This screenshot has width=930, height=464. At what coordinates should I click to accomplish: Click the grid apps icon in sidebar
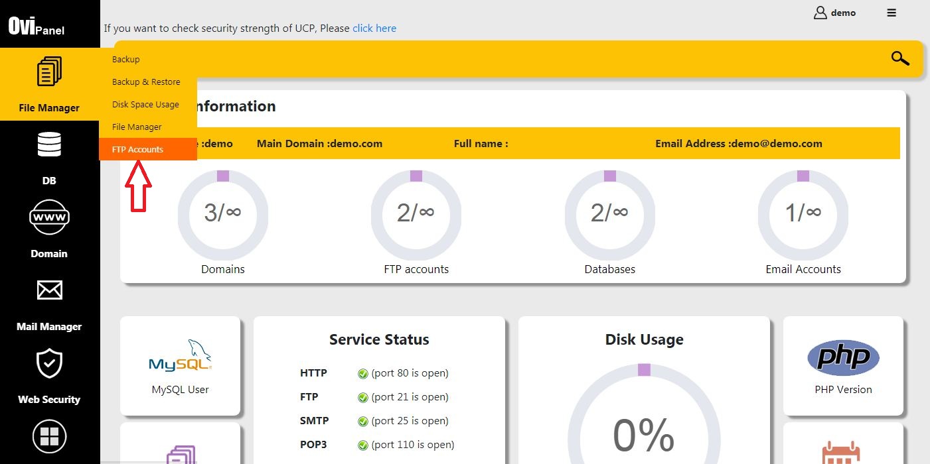49,437
